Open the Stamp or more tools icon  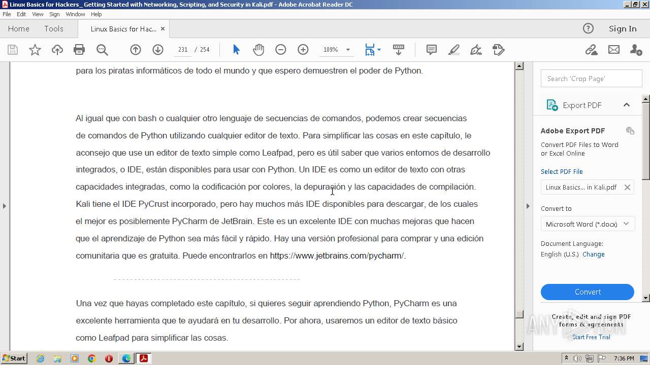[499, 50]
